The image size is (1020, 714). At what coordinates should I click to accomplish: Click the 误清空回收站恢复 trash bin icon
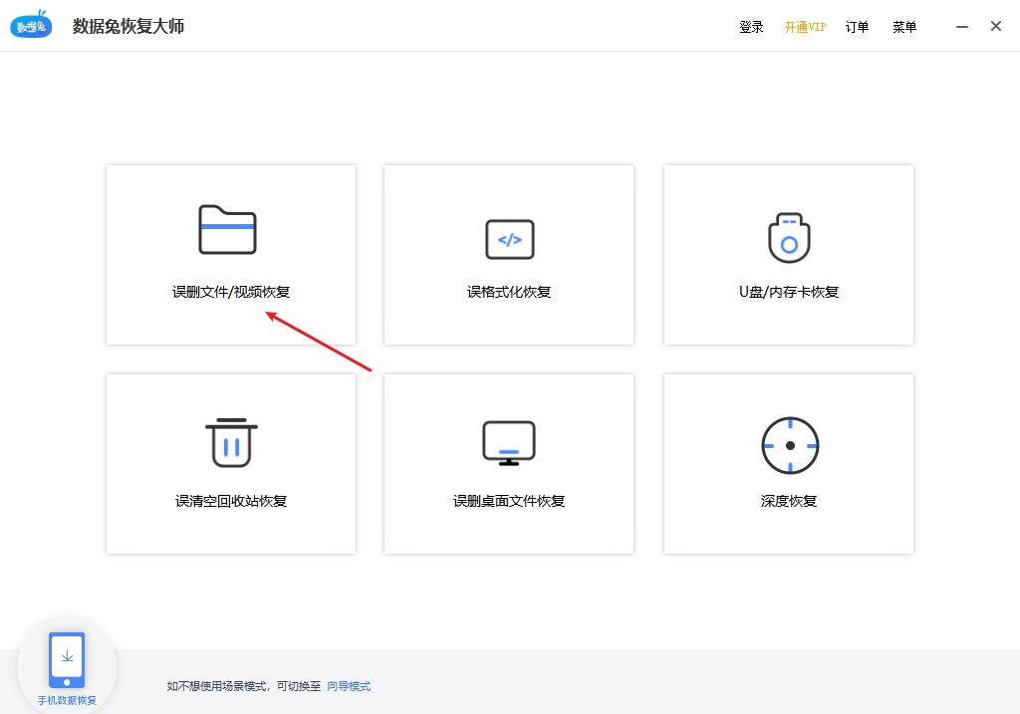pyautogui.click(x=230, y=443)
